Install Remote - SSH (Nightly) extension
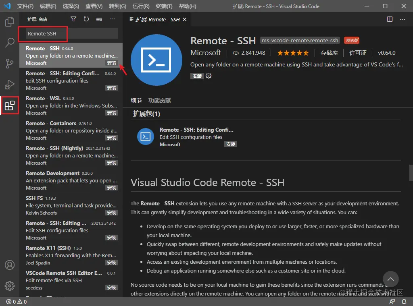413x306 pixels. pyautogui.click(x=112, y=163)
